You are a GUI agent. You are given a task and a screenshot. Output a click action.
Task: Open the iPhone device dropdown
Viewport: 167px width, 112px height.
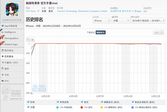point(102,21)
